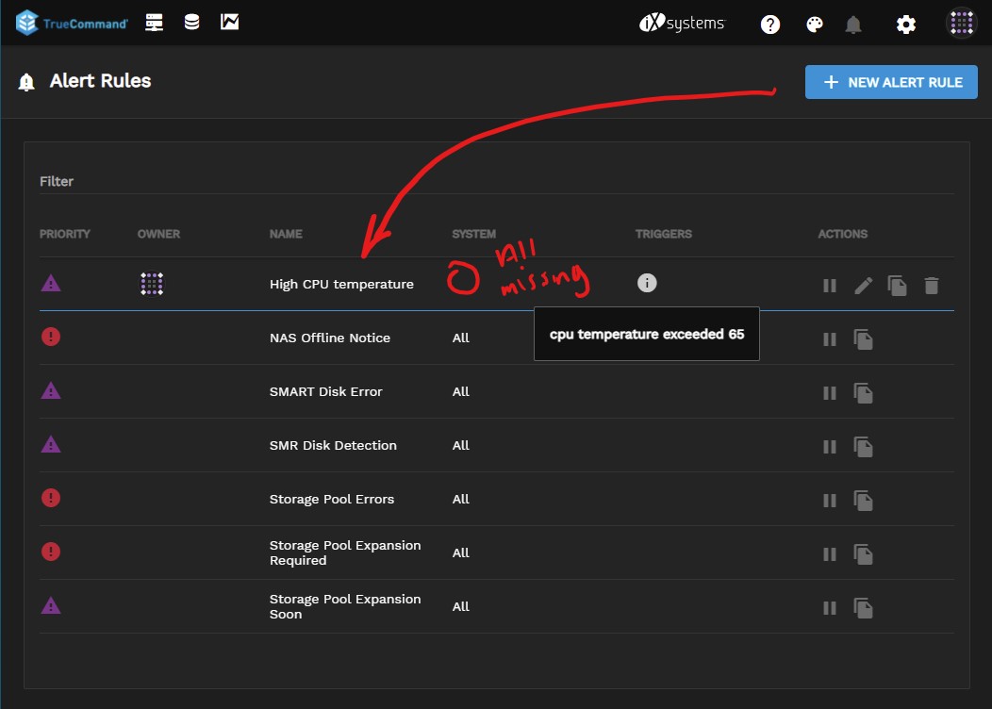Screen dimensions: 992x709
Task: Click the Actions column header
Action: (x=843, y=234)
